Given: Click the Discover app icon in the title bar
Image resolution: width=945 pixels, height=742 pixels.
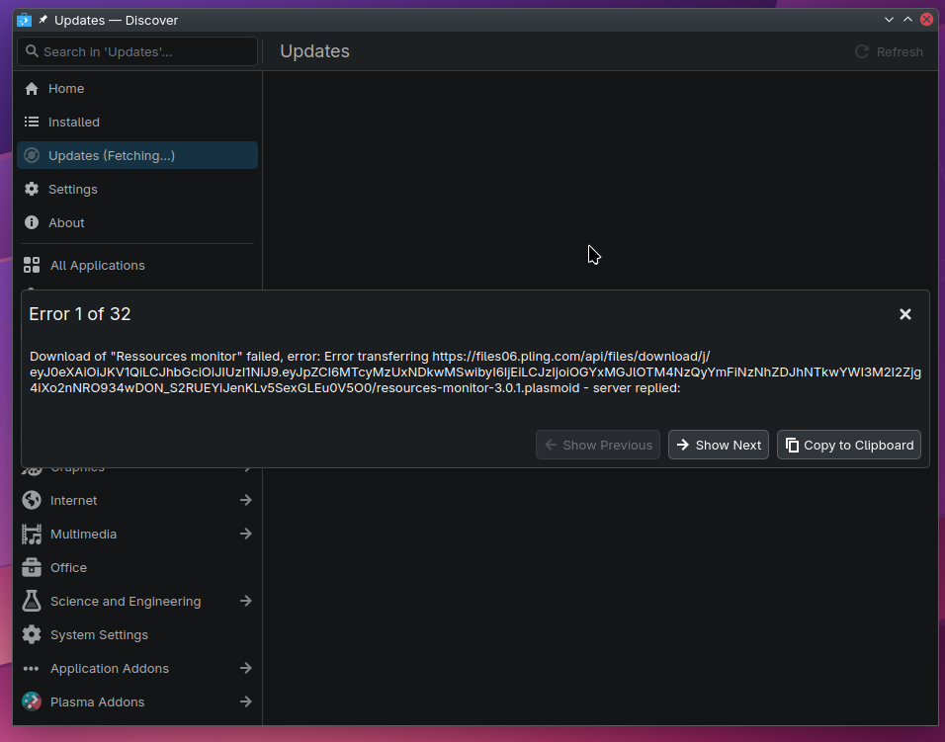Looking at the screenshot, I should (24, 20).
